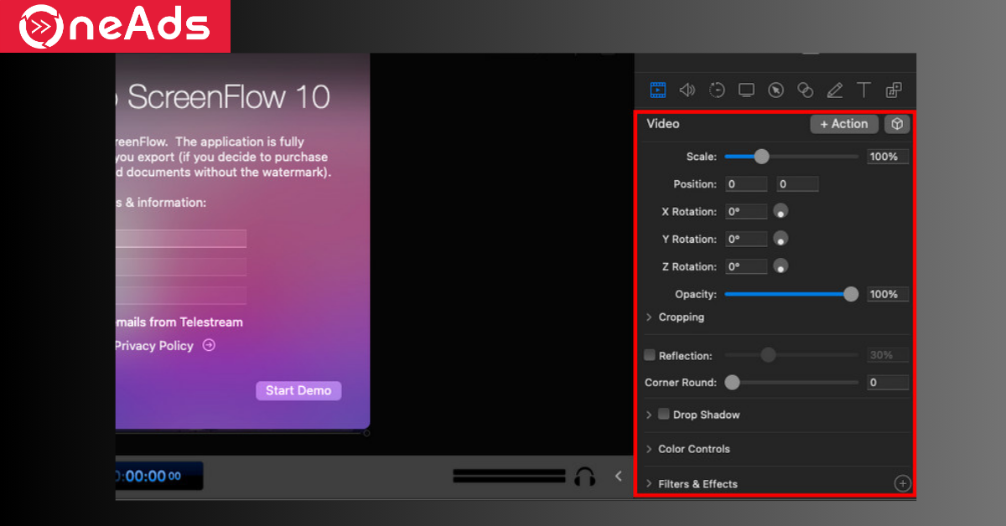Click the Corner Round slider handle
Viewport: 1006px width, 526px height.
pyautogui.click(x=732, y=382)
